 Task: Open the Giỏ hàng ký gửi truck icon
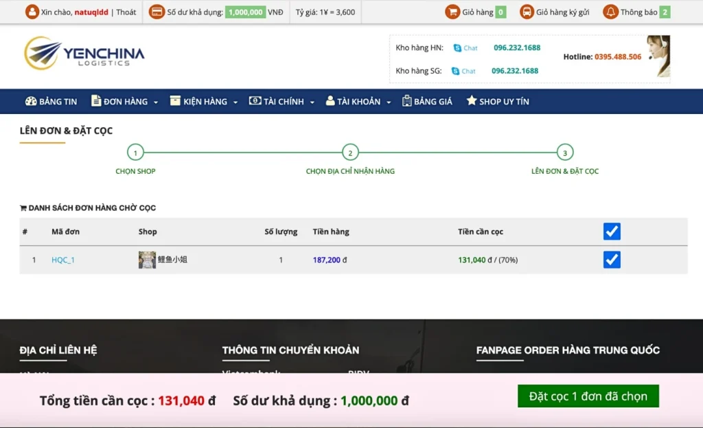(x=527, y=12)
